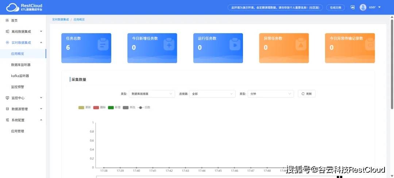Click the 异常任务数 card

(284, 48)
